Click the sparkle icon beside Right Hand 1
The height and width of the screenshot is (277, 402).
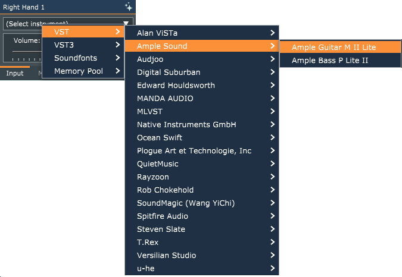129,7
